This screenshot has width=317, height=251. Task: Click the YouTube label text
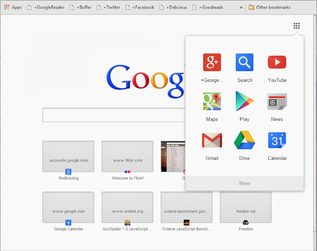[x=277, y=80]
